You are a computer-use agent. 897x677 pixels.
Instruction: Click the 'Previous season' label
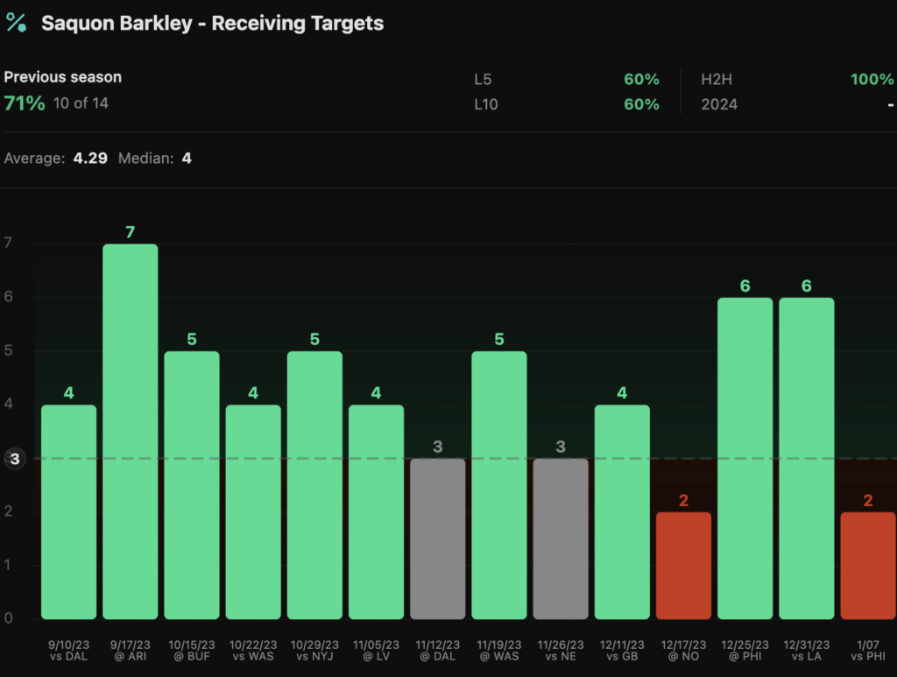pyautogui.click(x=63, y=77)
